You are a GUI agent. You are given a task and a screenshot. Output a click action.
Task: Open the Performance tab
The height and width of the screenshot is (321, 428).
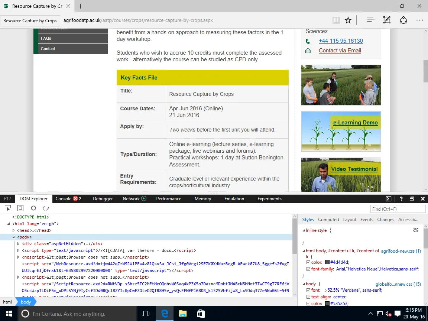point(169,199)
